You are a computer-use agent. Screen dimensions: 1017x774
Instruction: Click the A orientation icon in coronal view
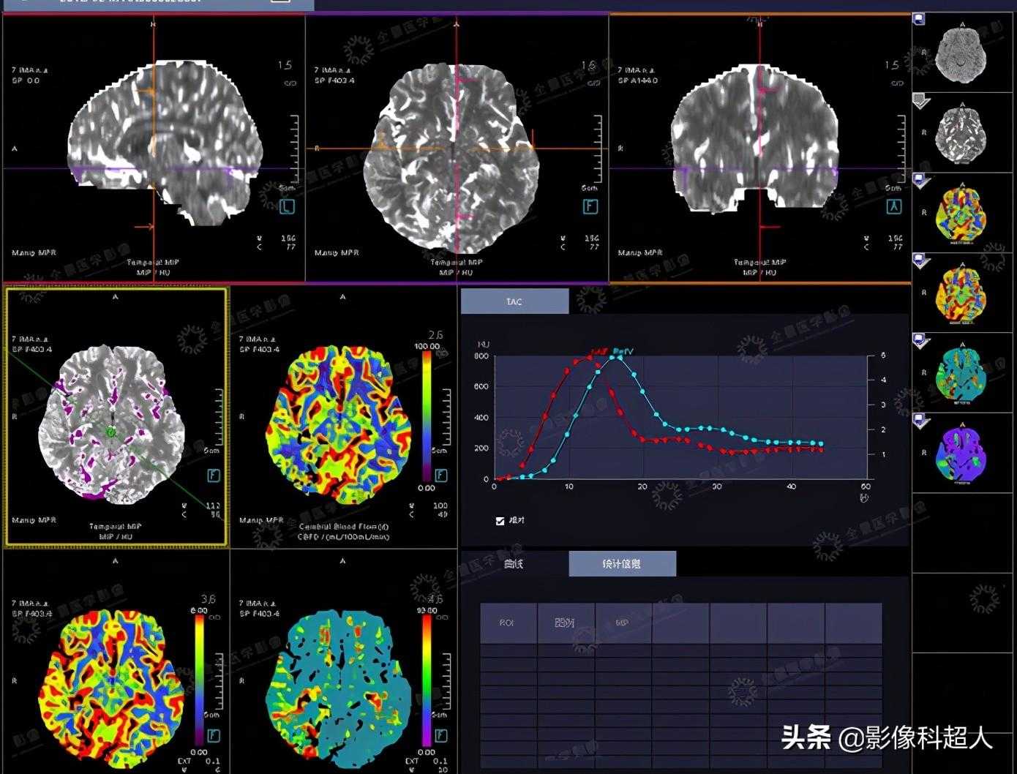893,207
